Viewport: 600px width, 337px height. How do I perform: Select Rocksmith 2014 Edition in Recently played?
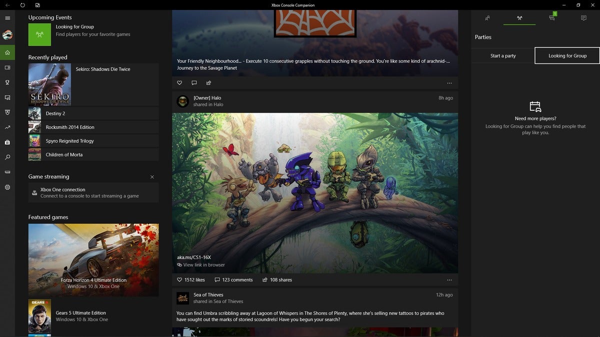coord(93,127)
